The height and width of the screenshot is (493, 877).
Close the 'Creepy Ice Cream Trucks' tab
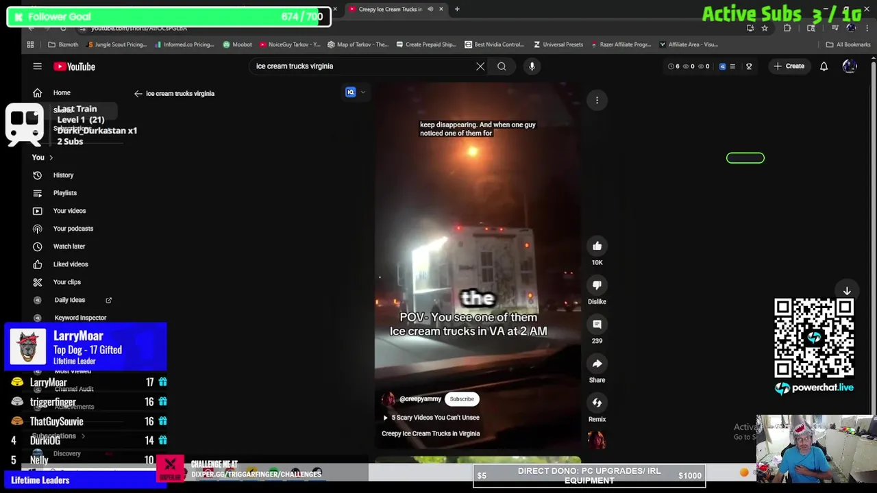point(441,9)
